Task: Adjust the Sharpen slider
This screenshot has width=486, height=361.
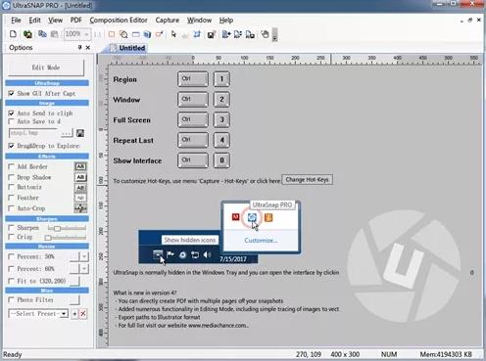Action: tap(67, 228)
